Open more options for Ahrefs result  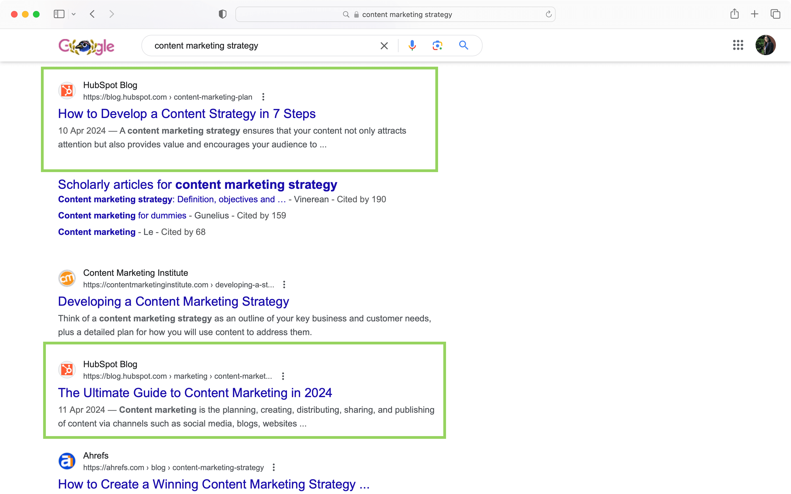pyautogui.click(x=274, y=468)
